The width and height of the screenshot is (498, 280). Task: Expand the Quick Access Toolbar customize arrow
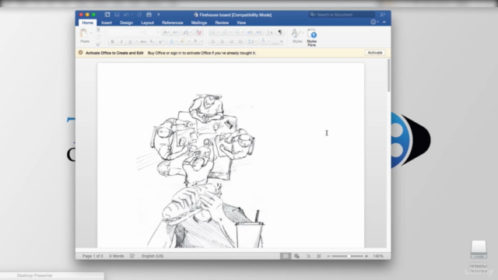[x=159, y=15]
